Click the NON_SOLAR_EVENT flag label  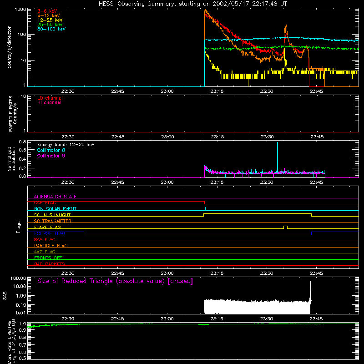point(55,209)
